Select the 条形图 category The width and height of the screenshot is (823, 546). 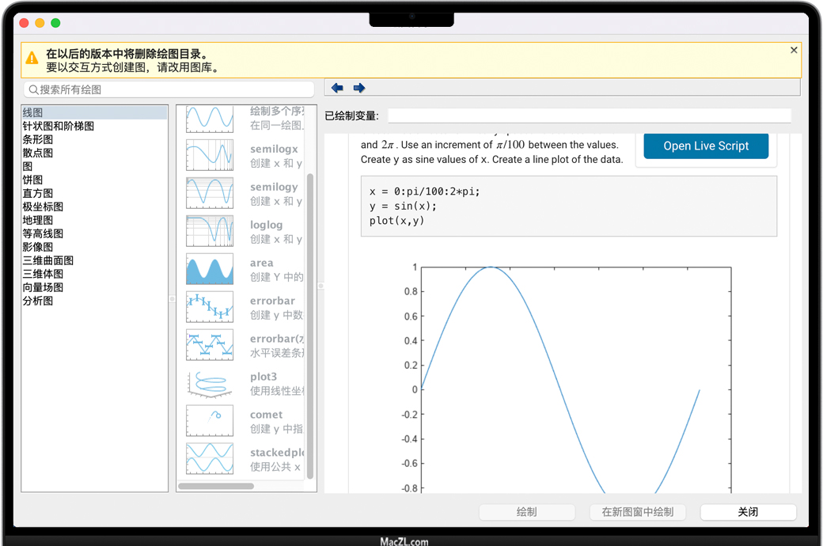pyautogui.click(x=94, y=139)
